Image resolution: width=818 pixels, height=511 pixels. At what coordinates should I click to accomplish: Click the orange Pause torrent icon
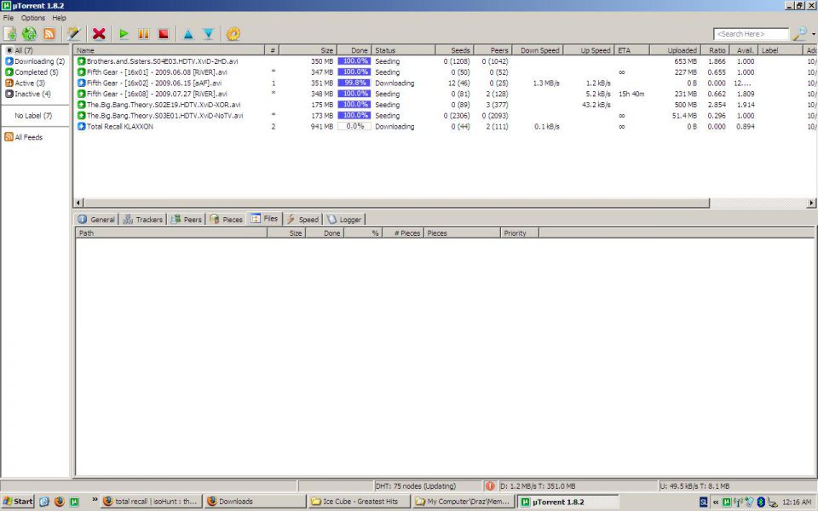point(143,34)
